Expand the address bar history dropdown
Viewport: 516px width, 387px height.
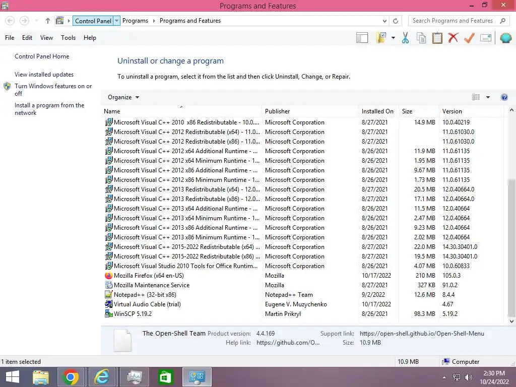pos(384,21)
